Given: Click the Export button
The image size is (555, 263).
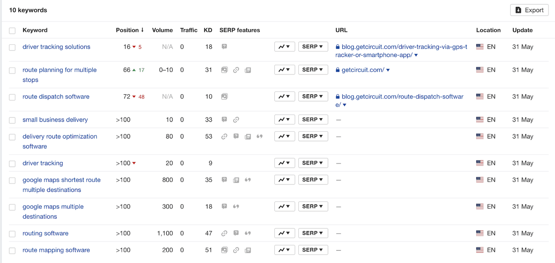Looking at the screenshot, I should 530,10.
